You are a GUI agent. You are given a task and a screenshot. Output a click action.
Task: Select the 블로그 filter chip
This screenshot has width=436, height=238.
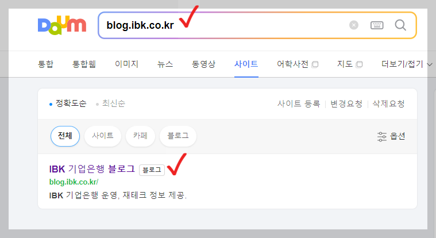[178, 136]
